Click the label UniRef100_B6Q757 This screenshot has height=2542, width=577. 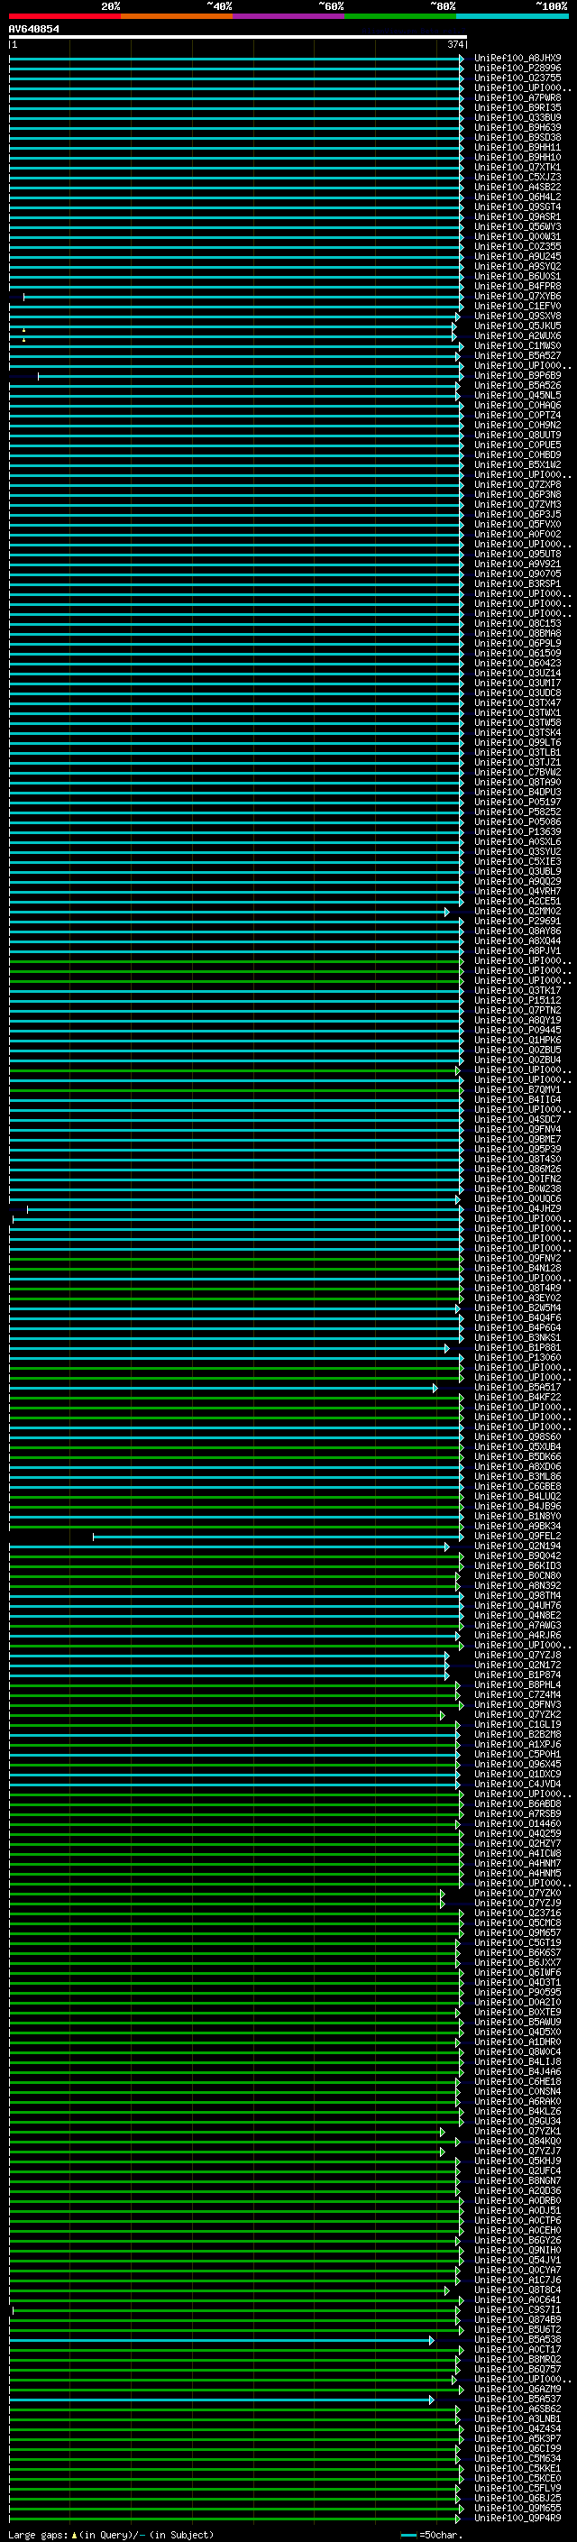[517, 2371]
